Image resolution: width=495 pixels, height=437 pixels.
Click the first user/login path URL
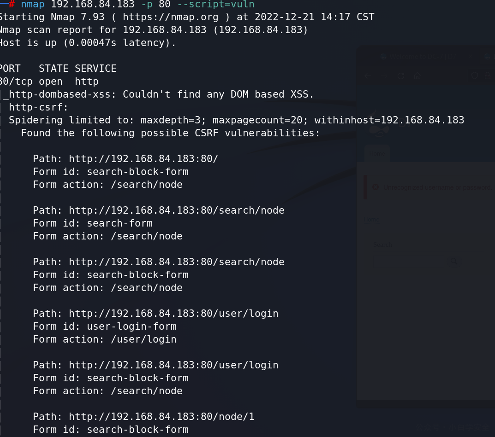pos(173,314)
